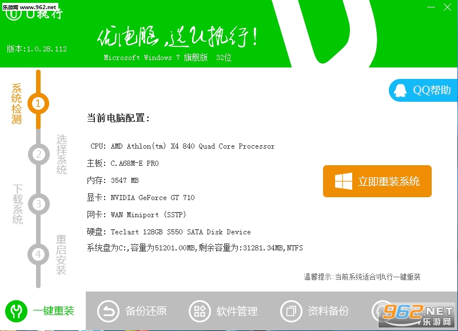Click the Microsoft Windows 7 旗舰版 32位 text
458x331 pixels.
(x=168, y=57)
